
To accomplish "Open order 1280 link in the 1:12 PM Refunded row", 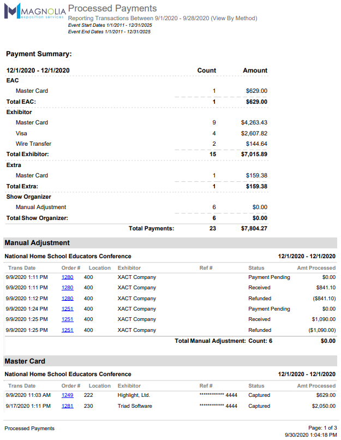I will (67, 299).
